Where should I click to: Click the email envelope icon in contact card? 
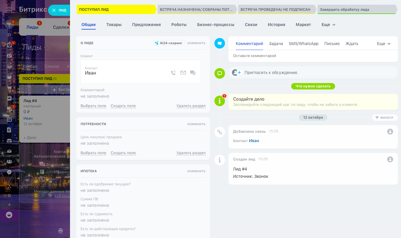(183, 73)
